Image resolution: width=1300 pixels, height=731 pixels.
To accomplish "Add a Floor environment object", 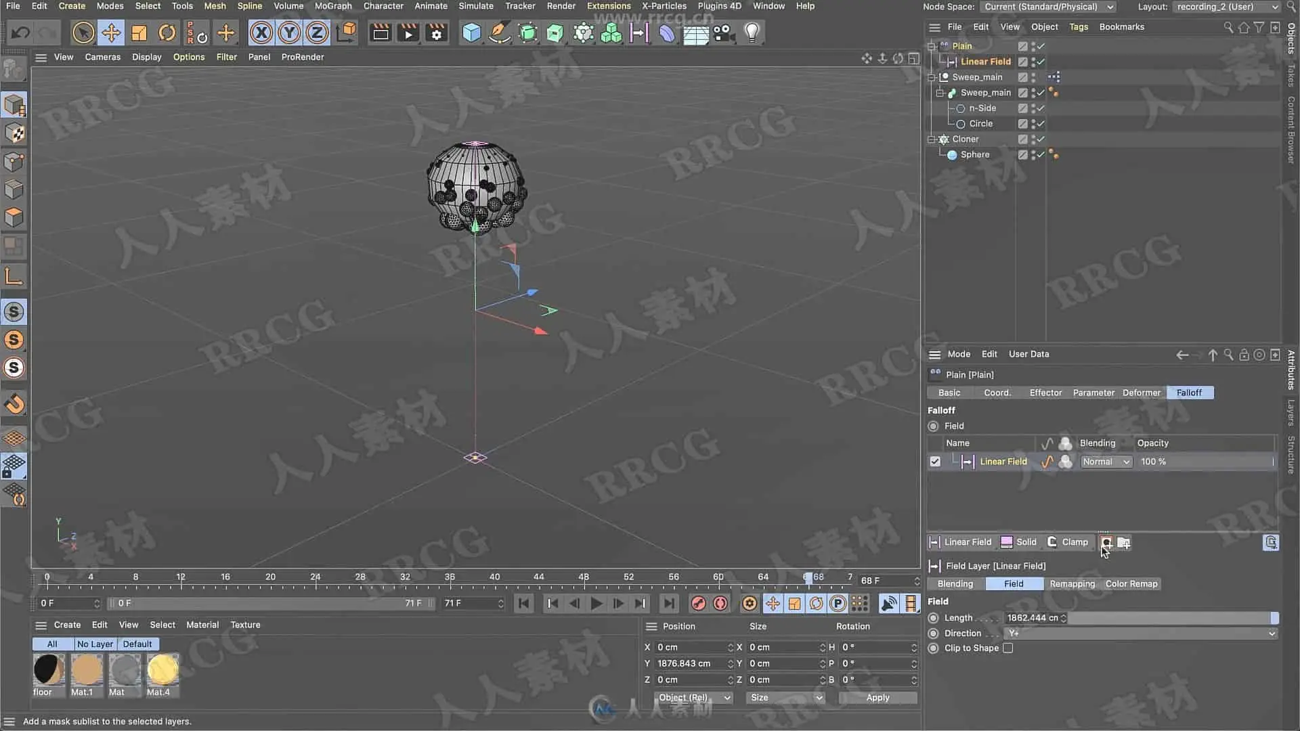I will pos(695,32).
